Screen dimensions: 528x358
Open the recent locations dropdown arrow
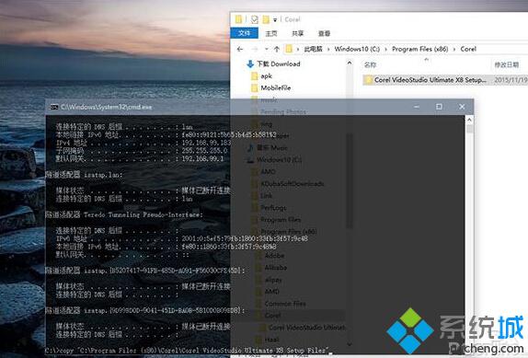pyautogui.click(x=266, y=49)
